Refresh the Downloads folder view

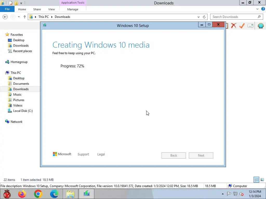[204, 17]
